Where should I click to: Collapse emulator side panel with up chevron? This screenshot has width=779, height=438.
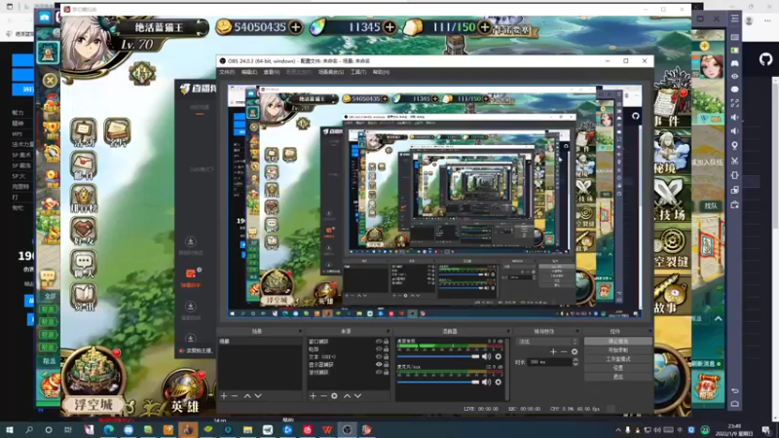click(719, 319)
